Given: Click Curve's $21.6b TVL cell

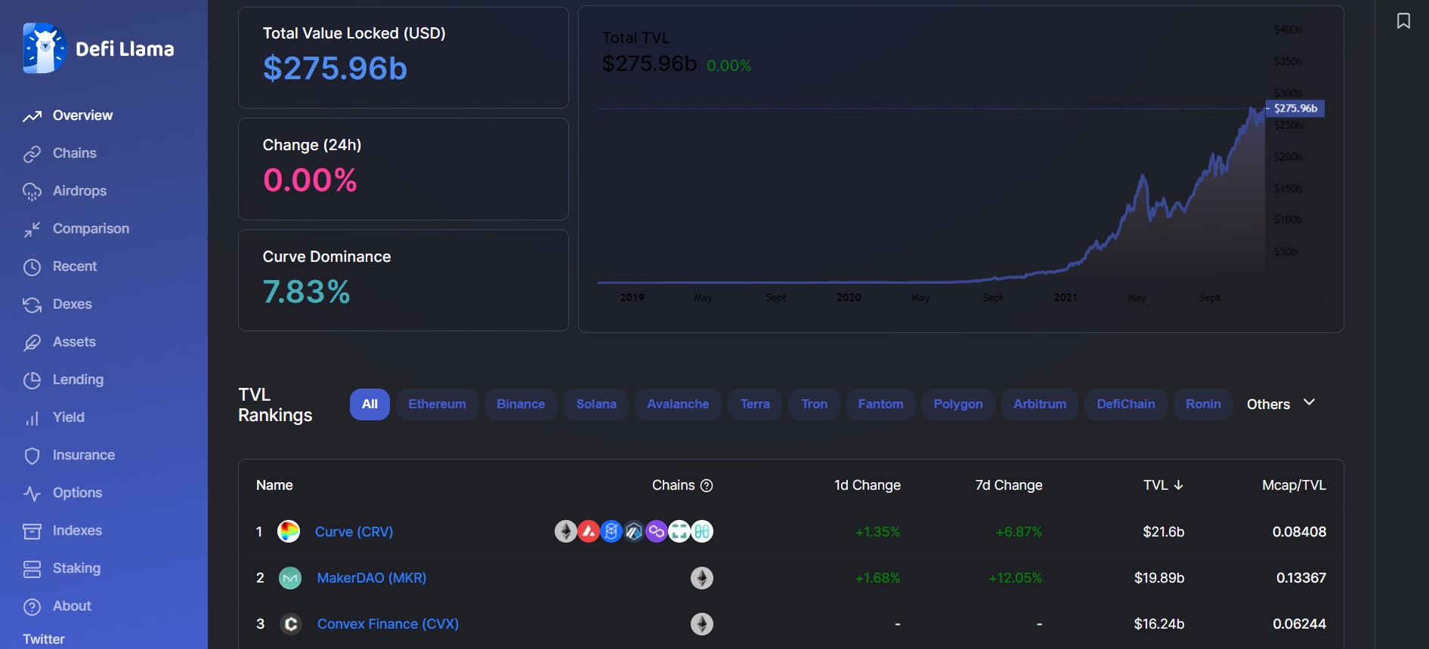Looking at the screenshot, I should click(x=1163, y=532).
